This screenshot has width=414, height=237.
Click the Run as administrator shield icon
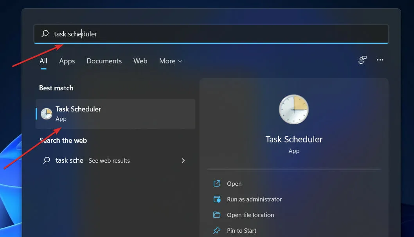click(x=217, y=199)
